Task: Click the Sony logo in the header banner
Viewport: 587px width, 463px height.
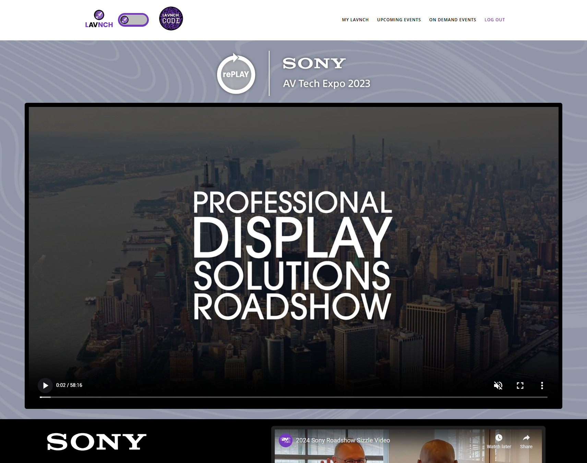Action: 314,63
